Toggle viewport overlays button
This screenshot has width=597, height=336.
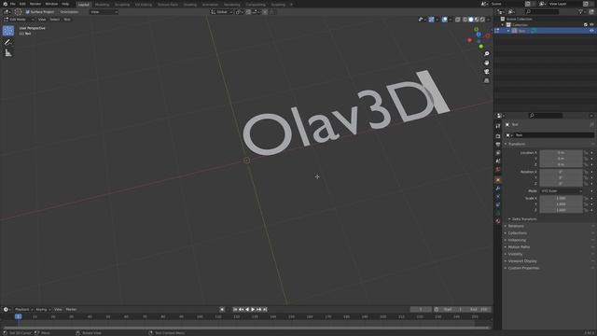pos(445,20)
